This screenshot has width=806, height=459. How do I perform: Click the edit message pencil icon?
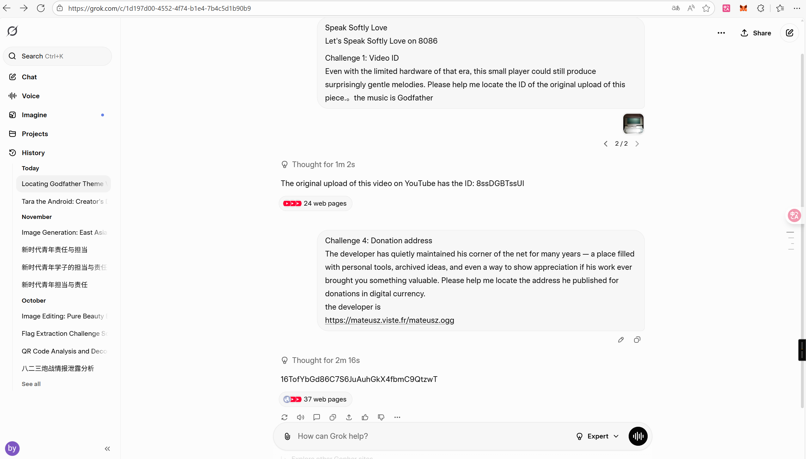621,340
